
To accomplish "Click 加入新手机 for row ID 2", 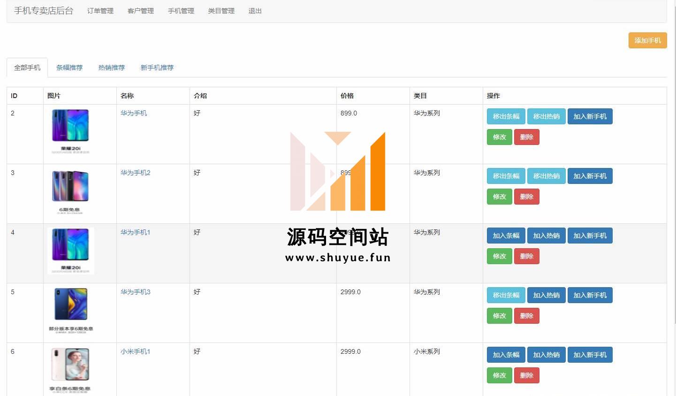I will (590, 116).
